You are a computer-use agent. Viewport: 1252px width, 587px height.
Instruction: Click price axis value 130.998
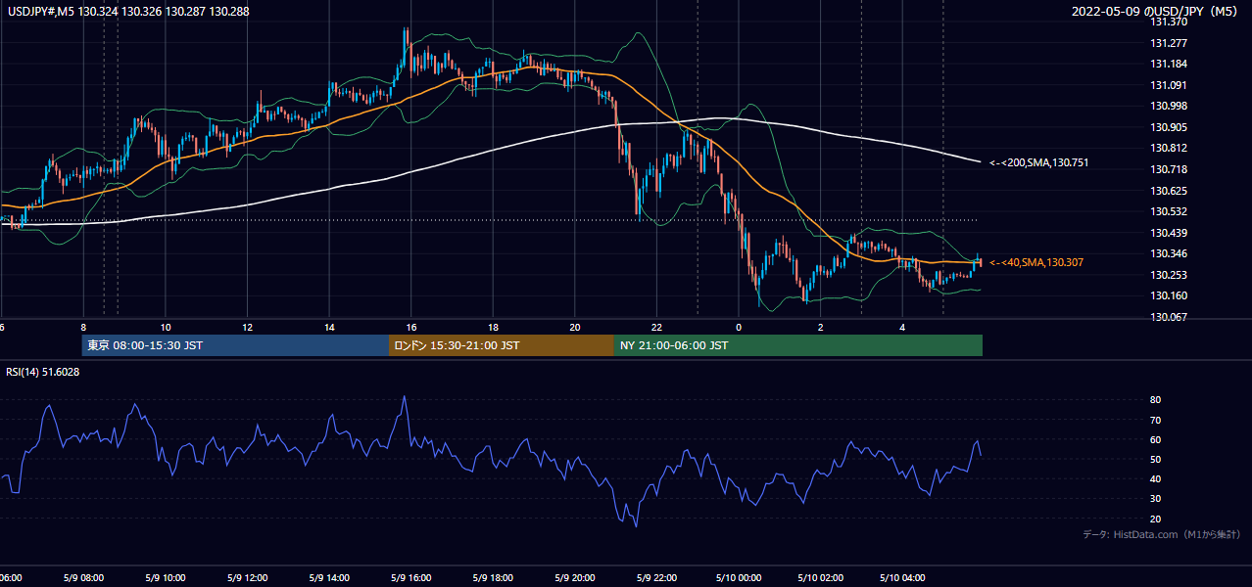tap(1169, 106)
